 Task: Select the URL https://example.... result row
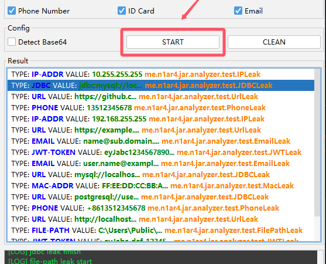[161, 130]
